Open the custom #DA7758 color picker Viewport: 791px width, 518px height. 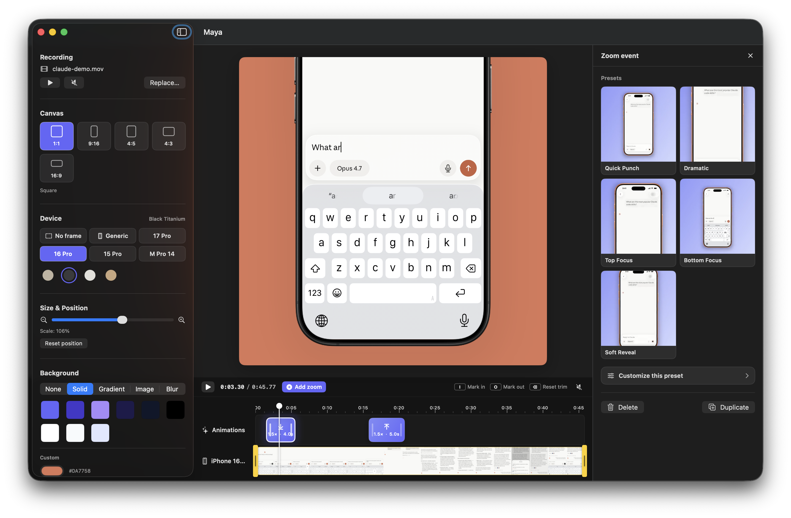point(52,470)
